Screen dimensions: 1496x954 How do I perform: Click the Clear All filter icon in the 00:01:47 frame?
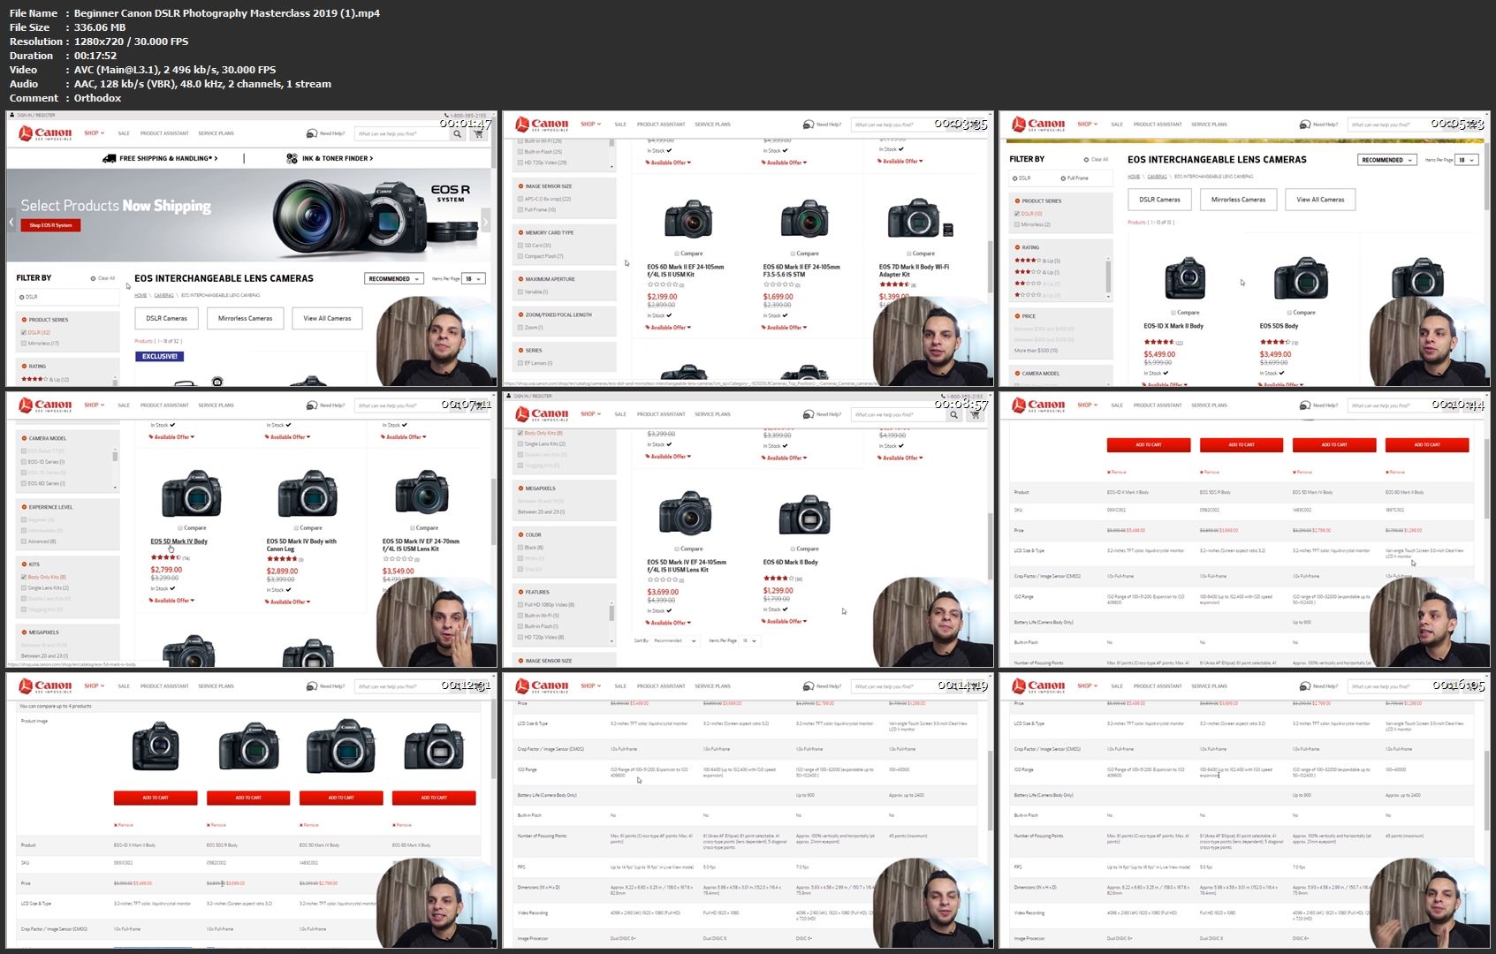(x=93, y=278)
